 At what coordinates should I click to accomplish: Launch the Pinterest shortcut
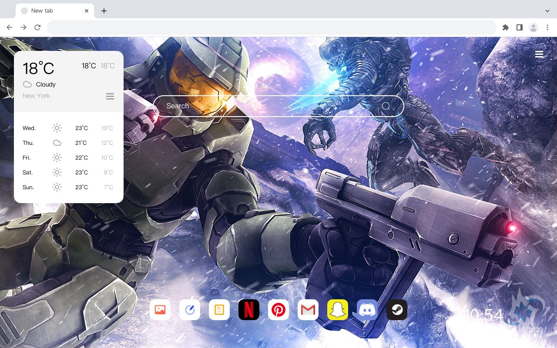click(x=278, y=310)
